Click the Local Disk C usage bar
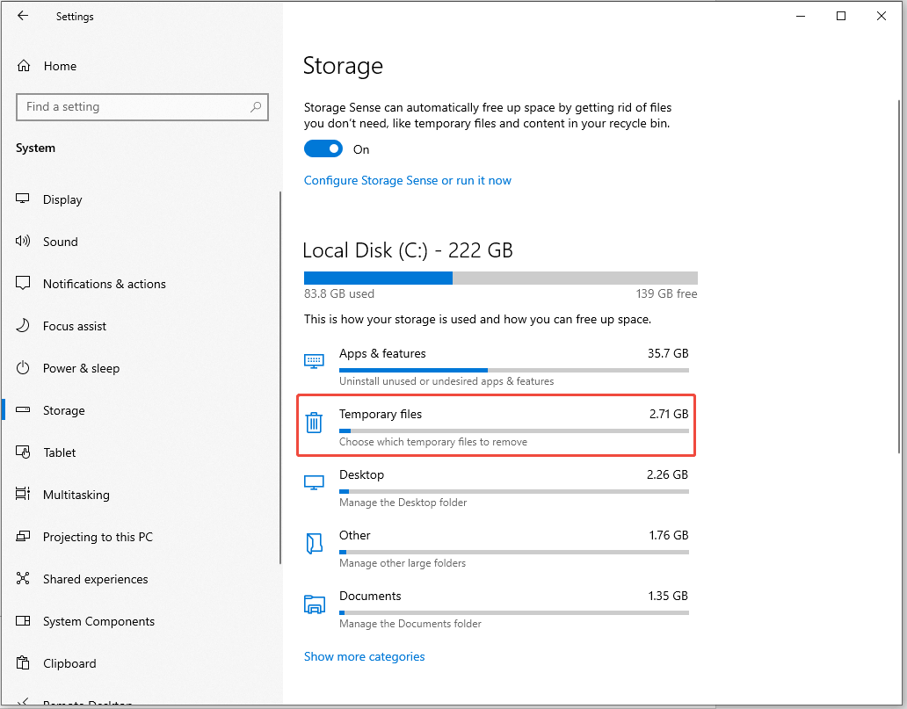This screenshot has height=709, width=907. 500,278
